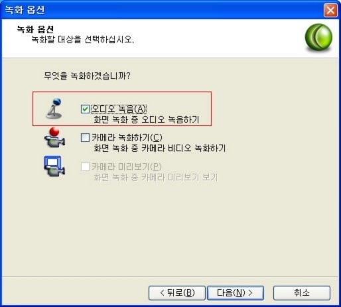The width and height of the screenshot is (341, 307).
Task: Click the disabled 카메라 미리보기(P) checkbox
Action: point(85,166)
